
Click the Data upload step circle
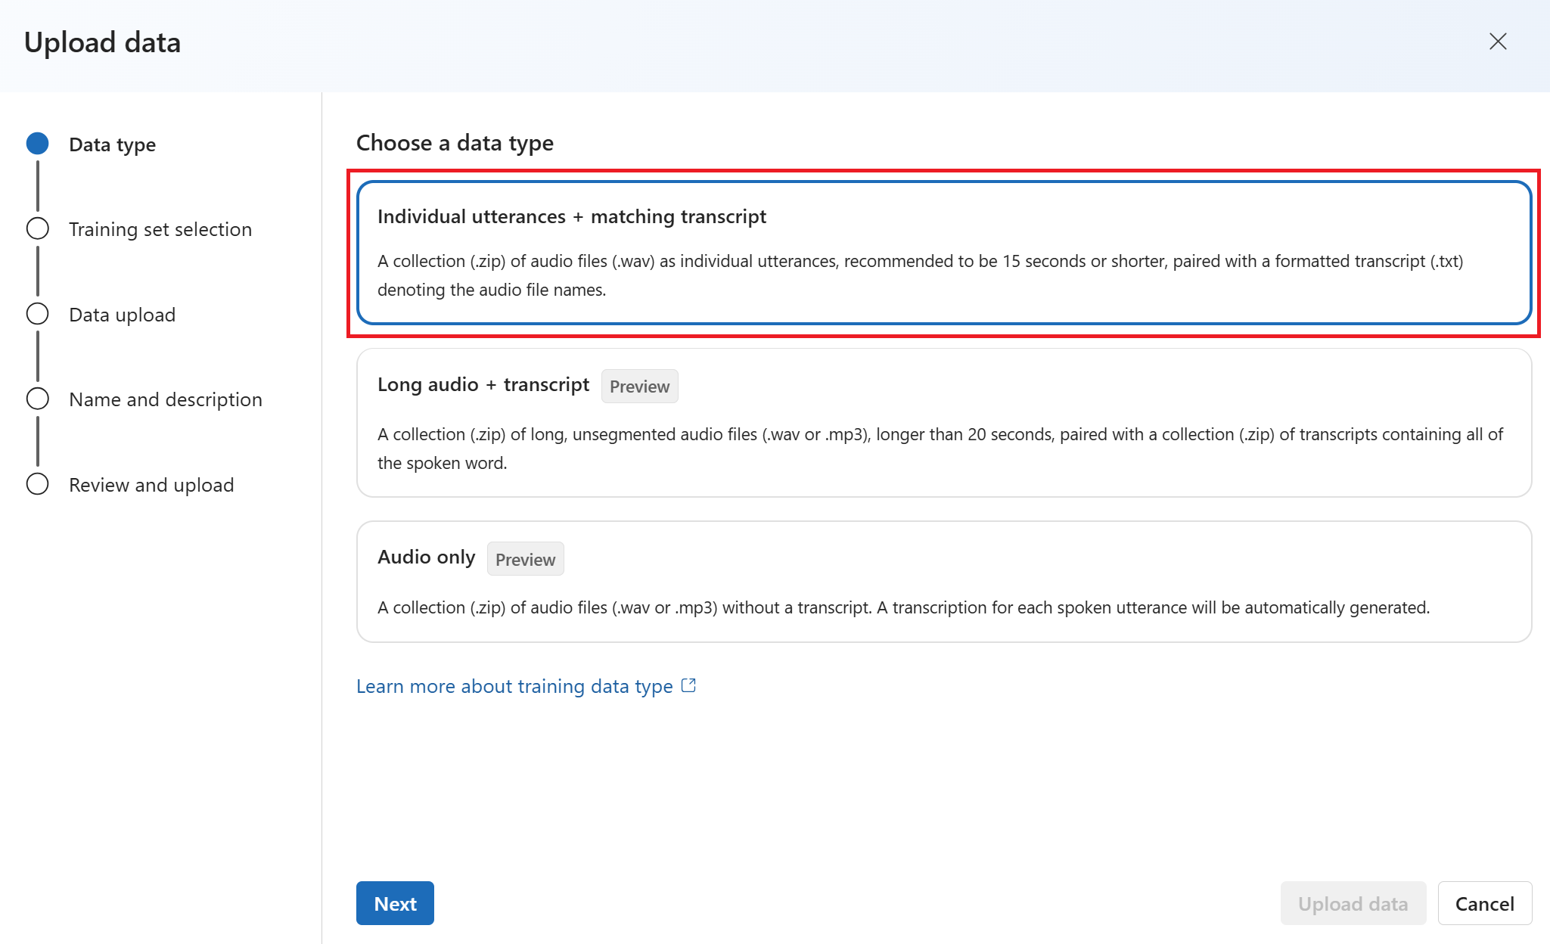point(37,314)
